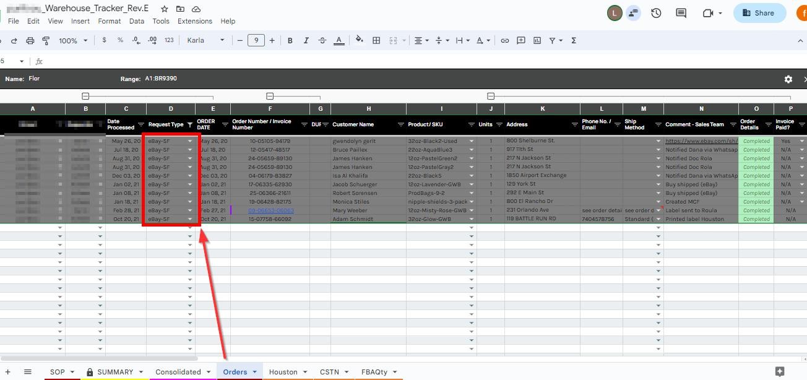Toggle strikethrough formatting
The height and width of the screenshot is (380, 807).
pyautogui.click(x=322, y=40)
